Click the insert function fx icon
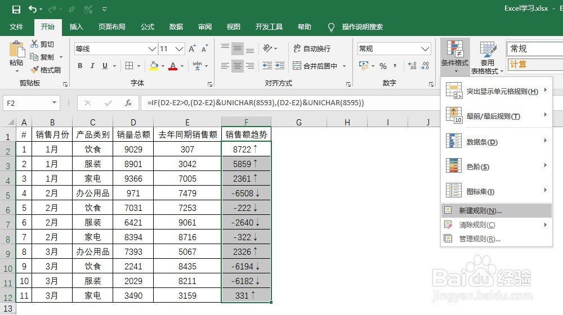 (x=128, y=103)
